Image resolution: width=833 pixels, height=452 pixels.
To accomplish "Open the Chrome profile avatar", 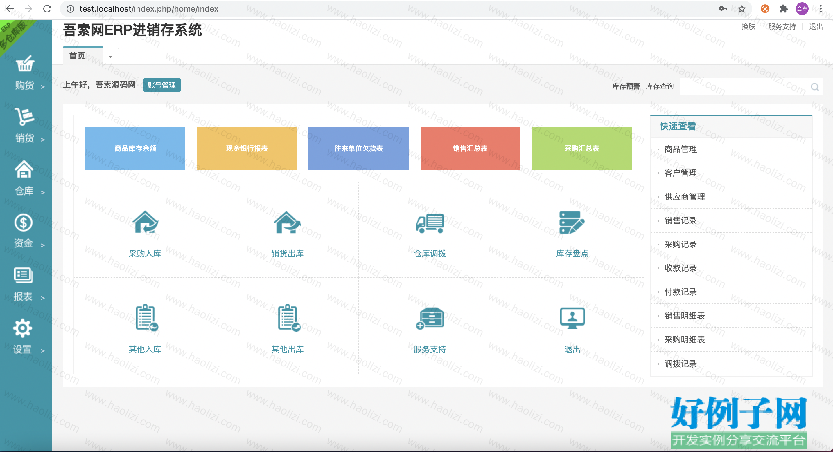I will pyautogui.click(x=802, y=9).
